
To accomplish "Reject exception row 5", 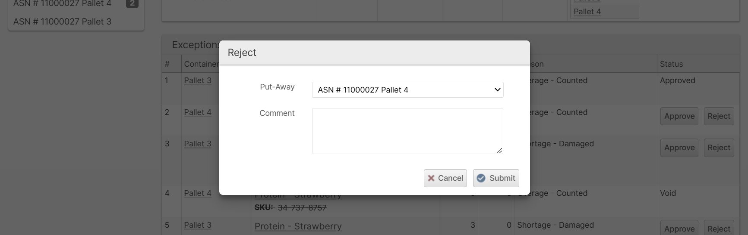I will 719,229.
